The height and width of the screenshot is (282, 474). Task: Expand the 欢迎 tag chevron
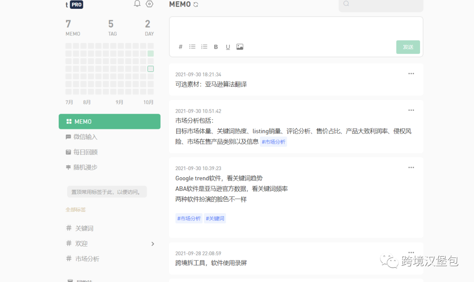(152, 243)
